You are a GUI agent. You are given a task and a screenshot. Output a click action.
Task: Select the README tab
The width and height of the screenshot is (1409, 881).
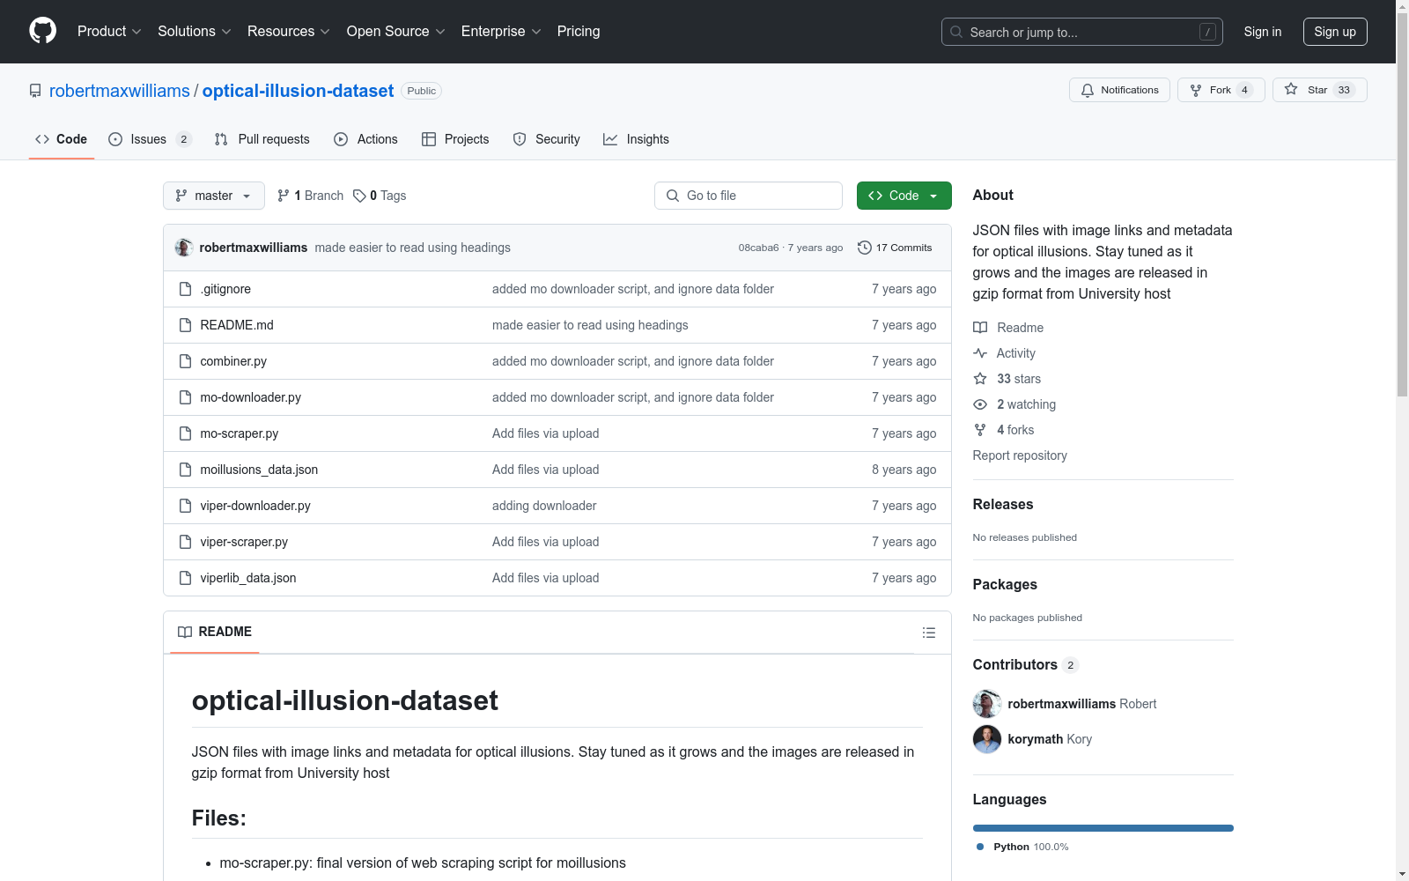tap(215, 632)
